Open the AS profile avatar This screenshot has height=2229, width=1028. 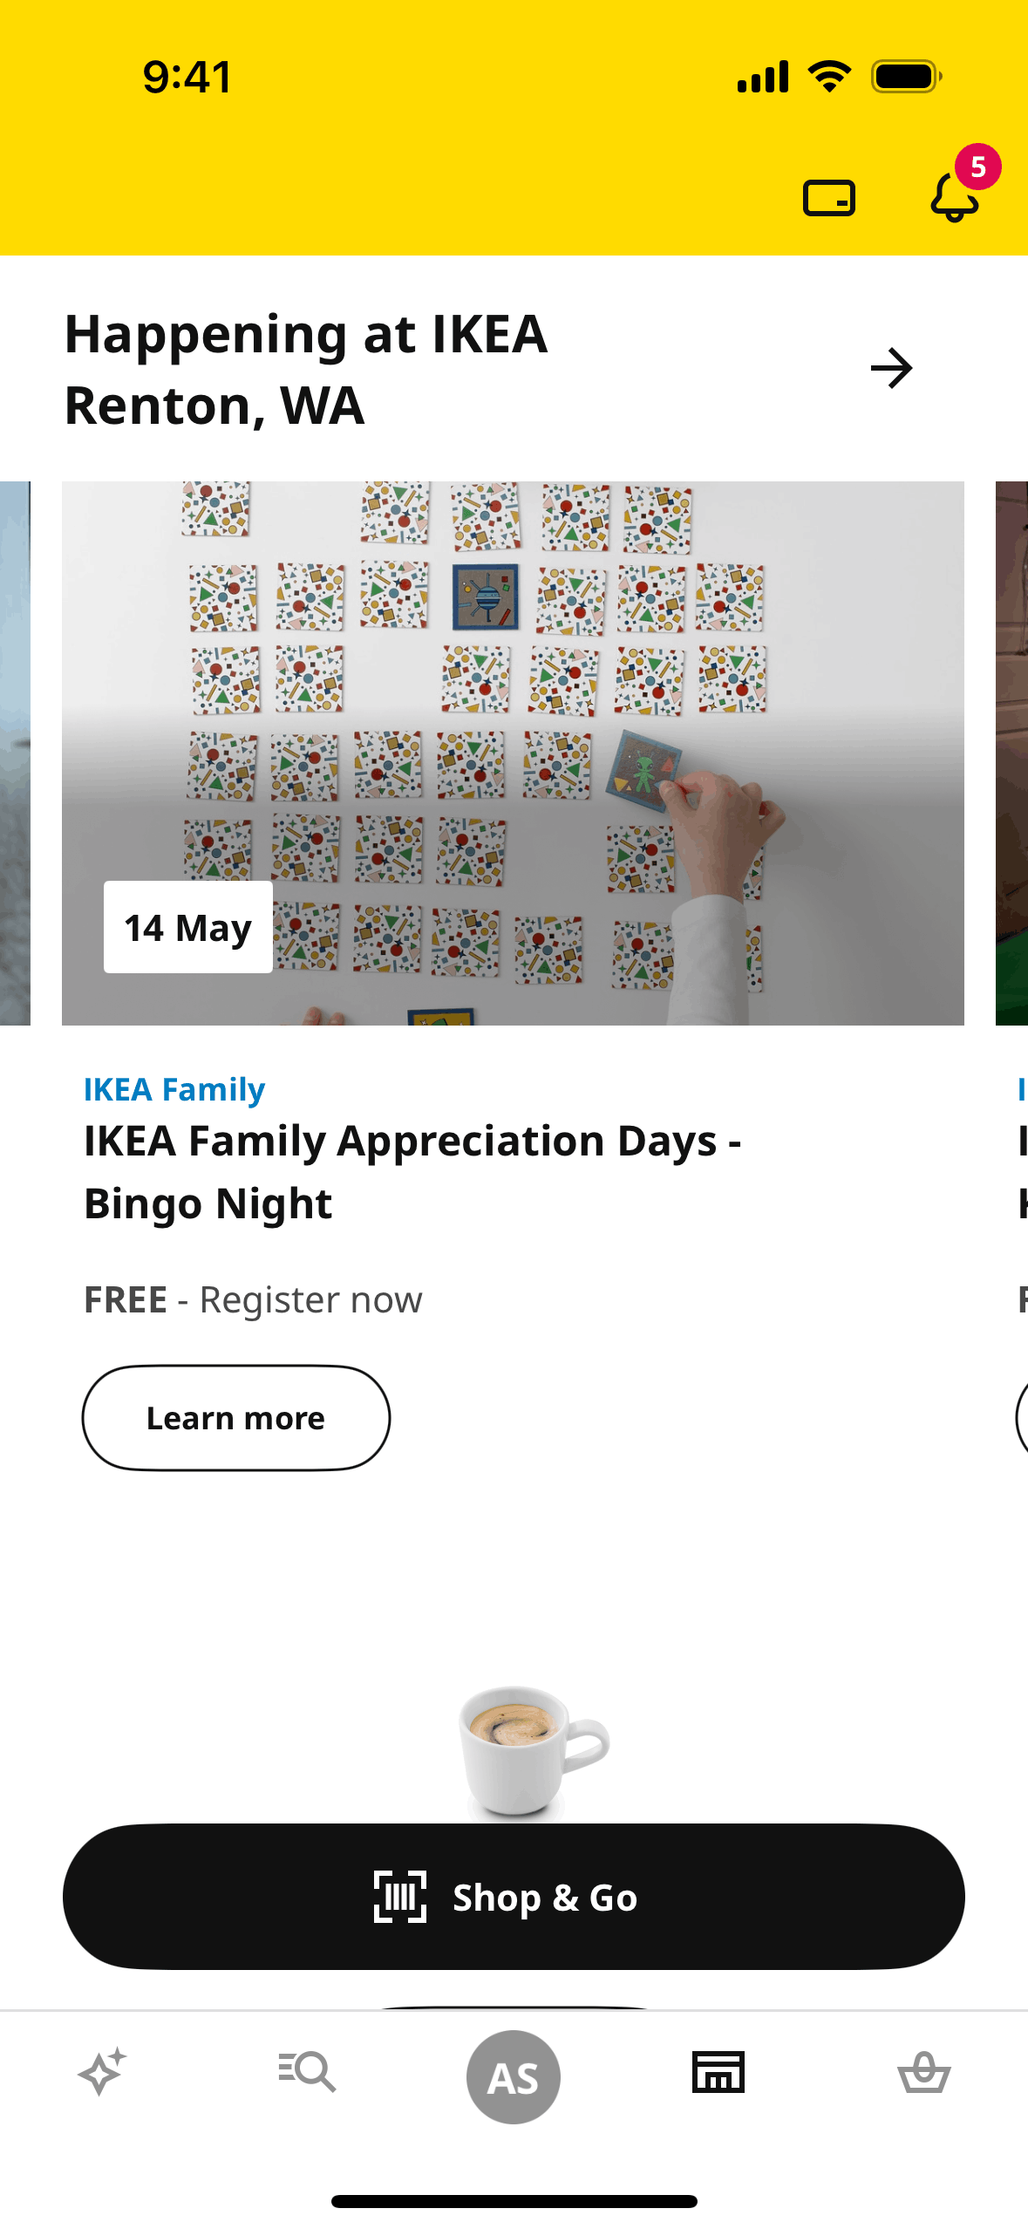pos(514,2076)
